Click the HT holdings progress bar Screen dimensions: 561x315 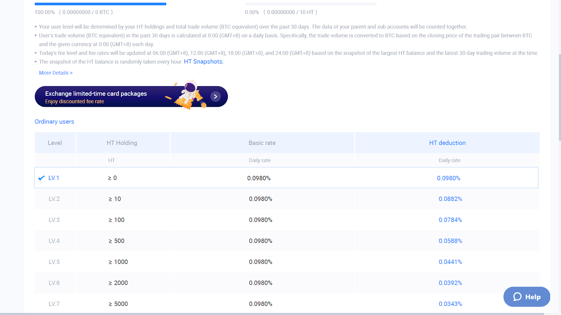coord(311,4)
